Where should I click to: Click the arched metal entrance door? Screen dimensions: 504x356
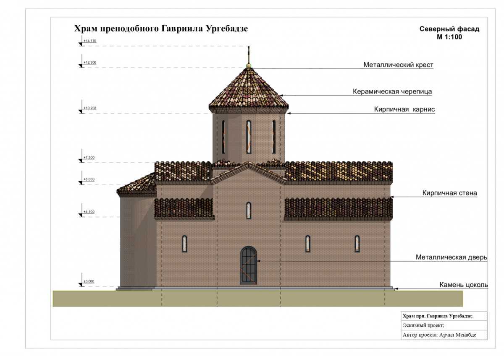pos(249,265)
